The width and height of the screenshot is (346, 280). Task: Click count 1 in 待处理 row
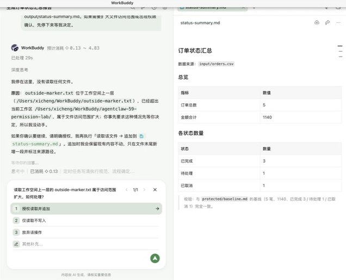pos(264,173)
